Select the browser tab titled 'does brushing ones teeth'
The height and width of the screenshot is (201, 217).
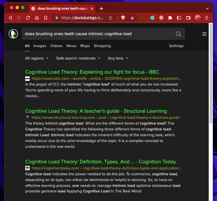click(x=62, y=9)
